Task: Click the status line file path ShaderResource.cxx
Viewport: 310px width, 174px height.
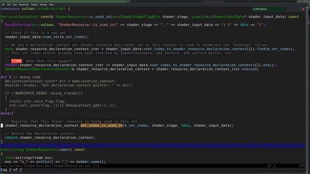Action: 46,166
